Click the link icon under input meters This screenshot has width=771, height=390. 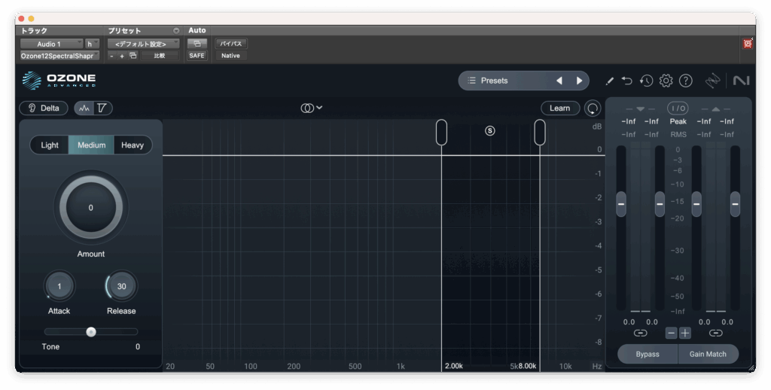point(640,333)
